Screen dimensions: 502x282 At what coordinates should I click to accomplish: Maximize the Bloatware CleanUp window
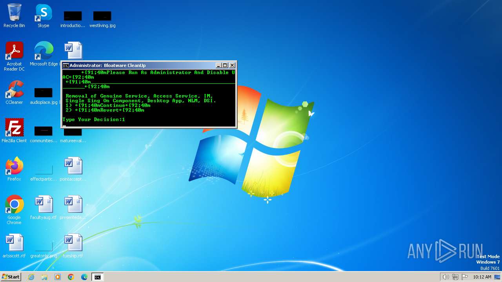coord(225,65)
